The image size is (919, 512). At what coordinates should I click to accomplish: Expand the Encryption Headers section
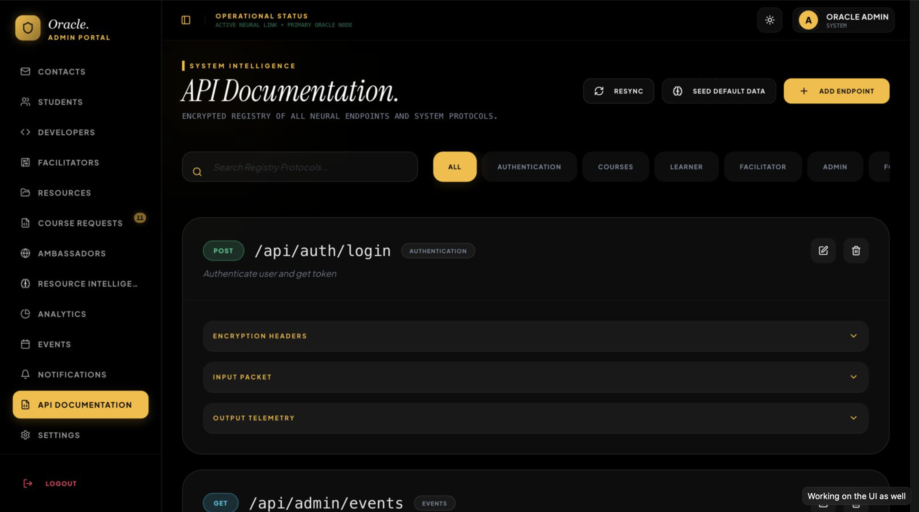click(536, 336)
